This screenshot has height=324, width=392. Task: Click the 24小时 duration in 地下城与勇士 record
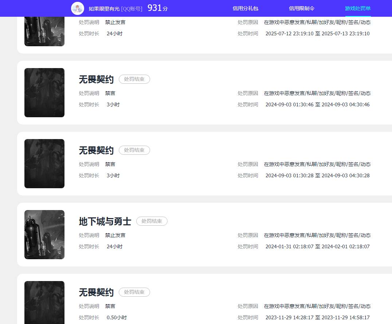114,246
